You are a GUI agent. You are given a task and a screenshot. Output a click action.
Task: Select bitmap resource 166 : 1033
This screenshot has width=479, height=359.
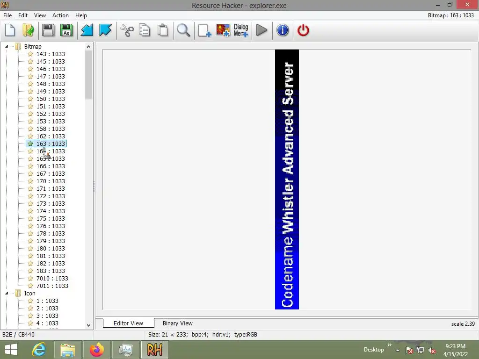[51, 166]
